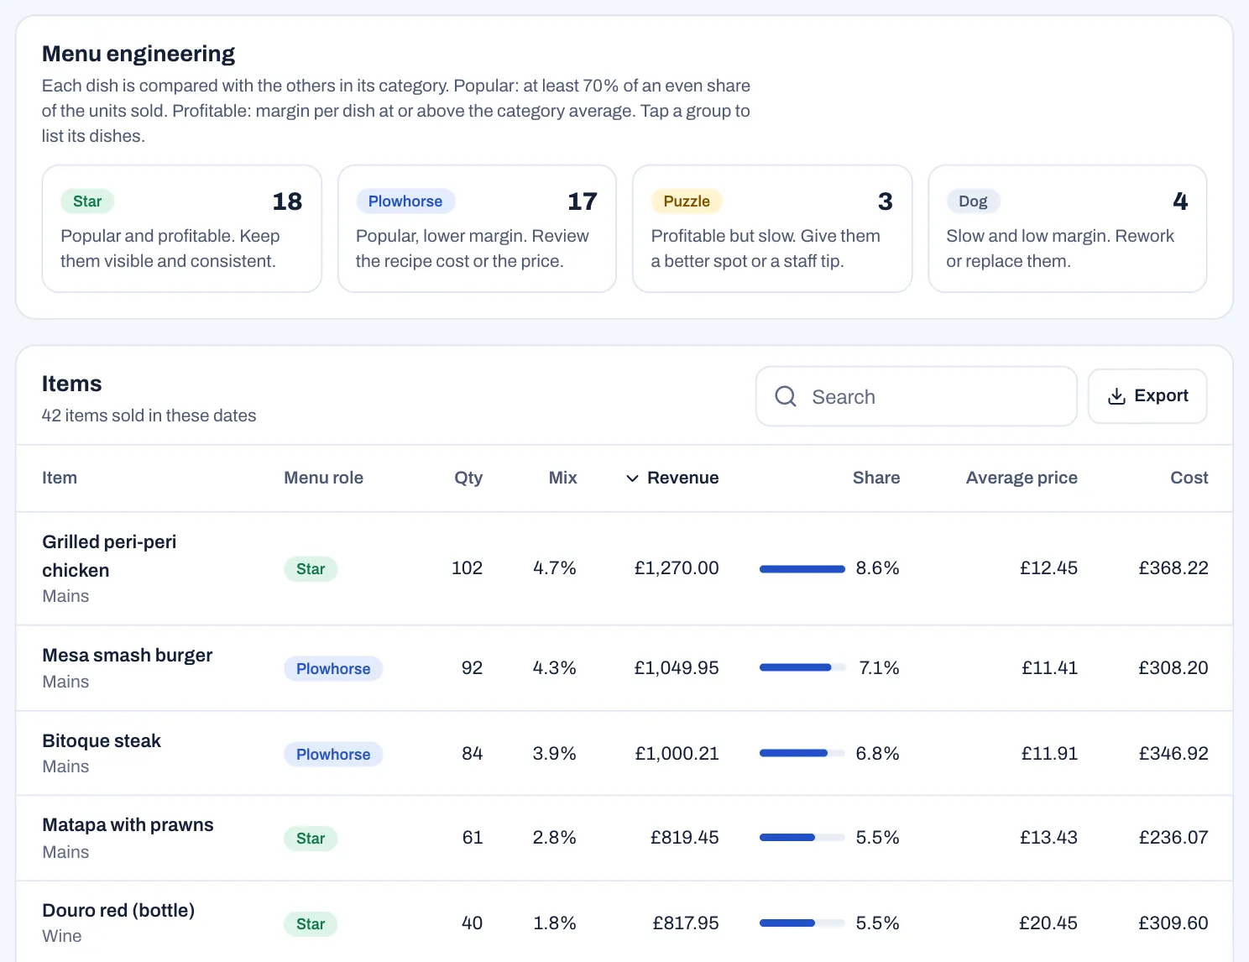Click the £819.45 revenue value
1249x962 pixels.
point(685,838)
